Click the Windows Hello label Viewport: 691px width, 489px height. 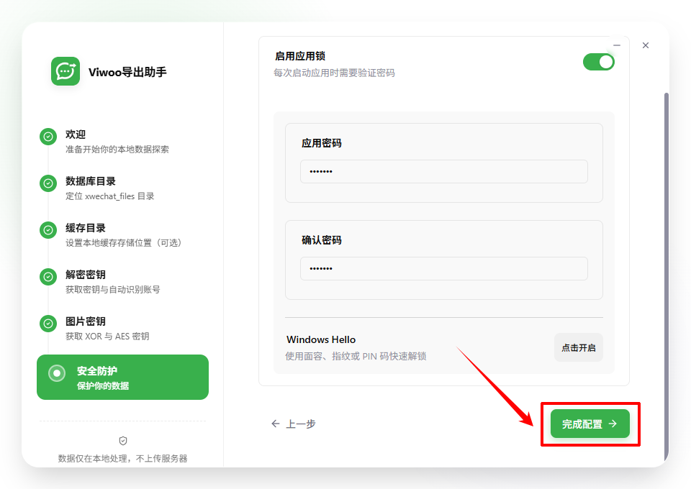pos(321,339)
